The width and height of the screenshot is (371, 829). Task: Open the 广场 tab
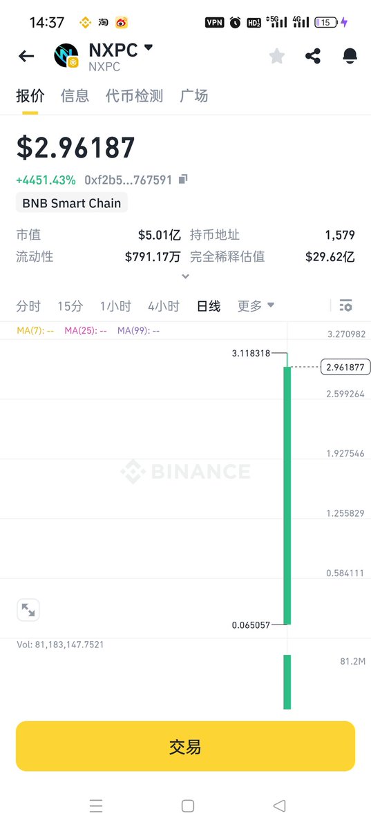point(193,96)
